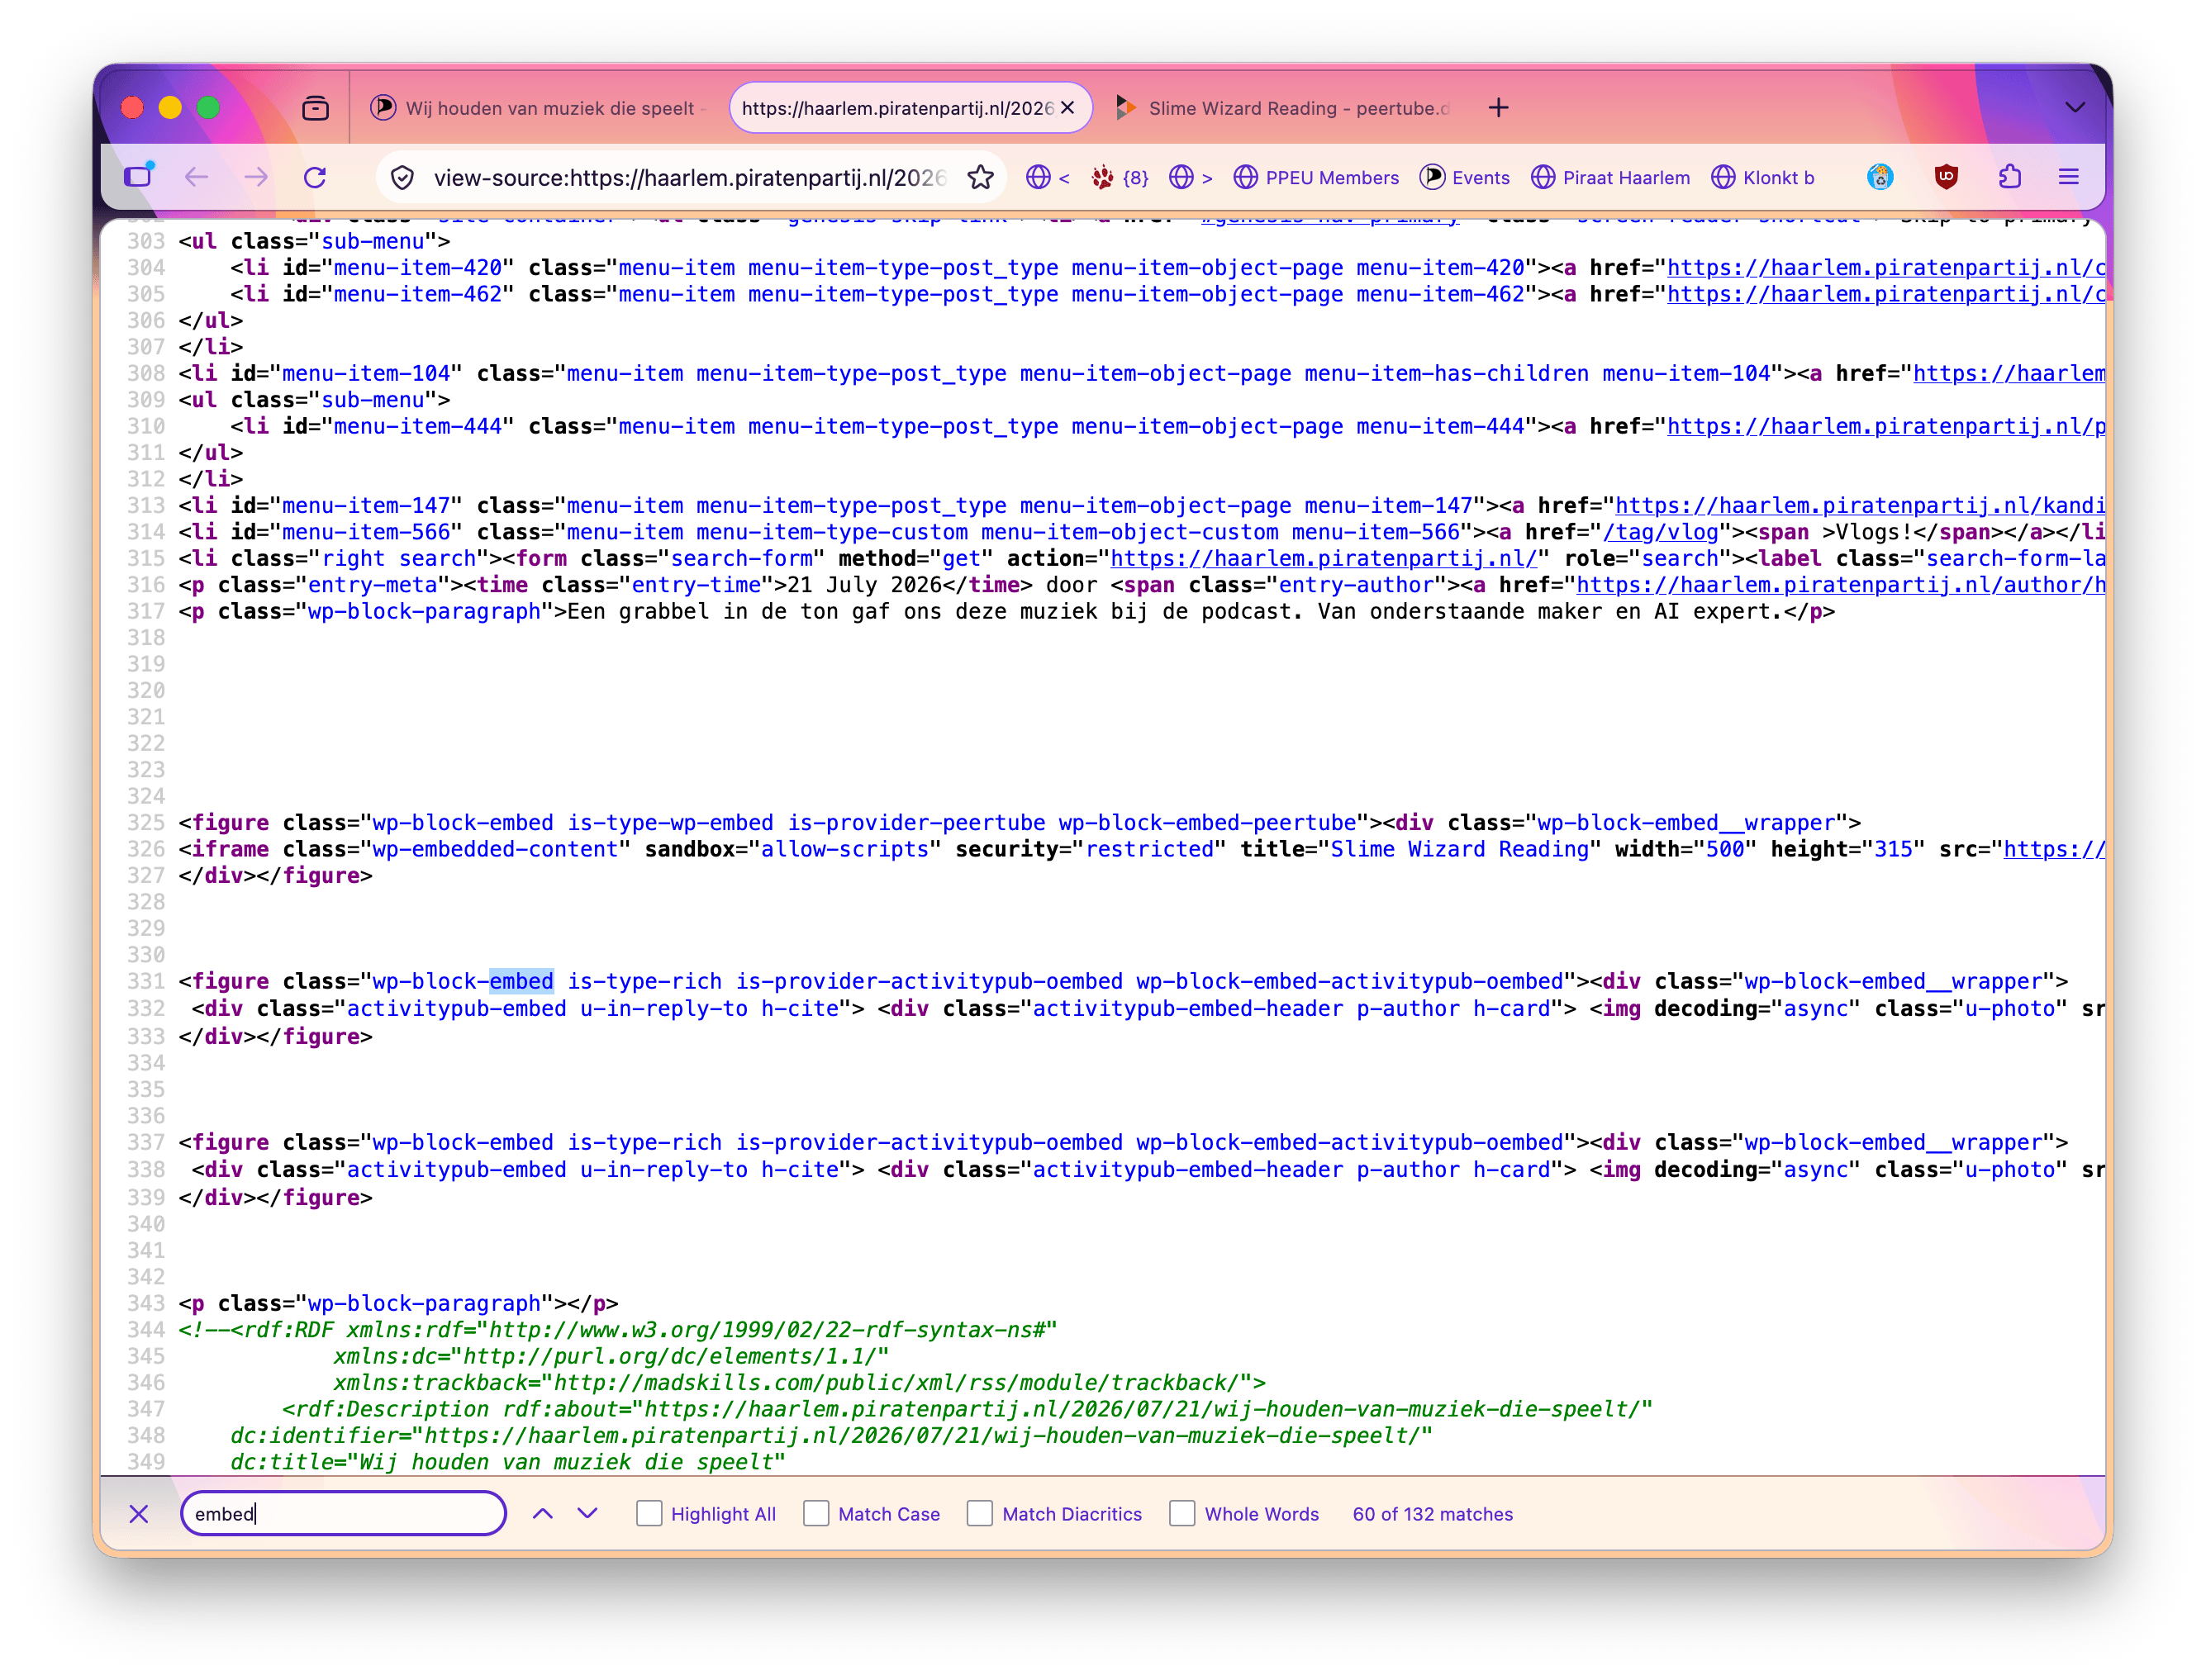Switch to Slime Wizard Reading tab
This screenshot has height=1680, width=2206.
(1286, 108)
